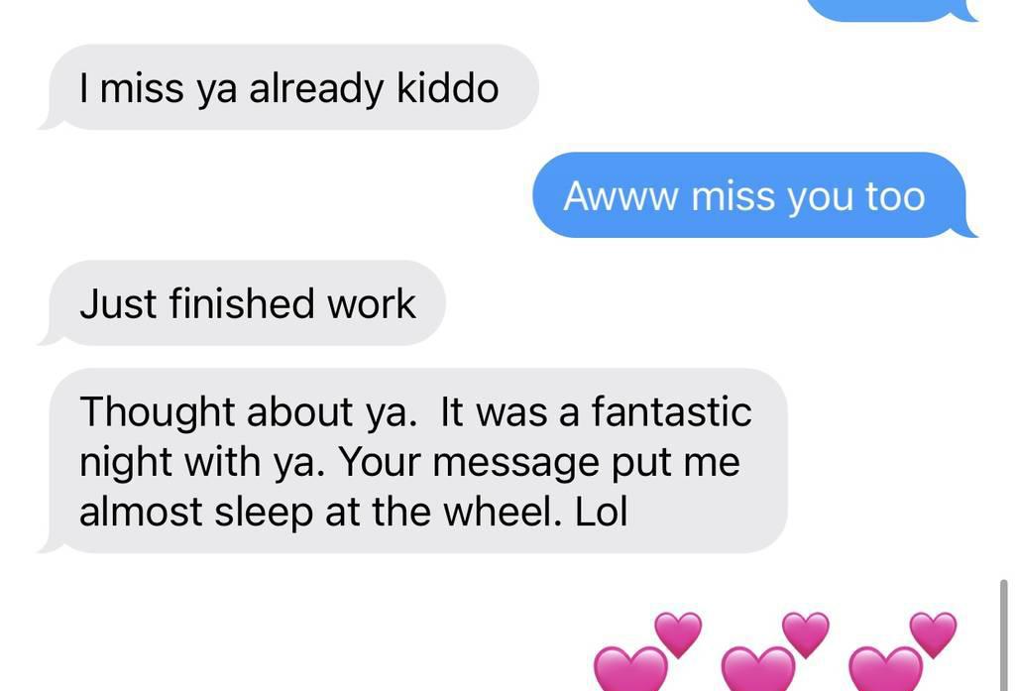Image resolution: width=1015 pixels, height=691 pixels.
Task: Tap the partial blue bubble at the top edge
Action: click(892, 10)
